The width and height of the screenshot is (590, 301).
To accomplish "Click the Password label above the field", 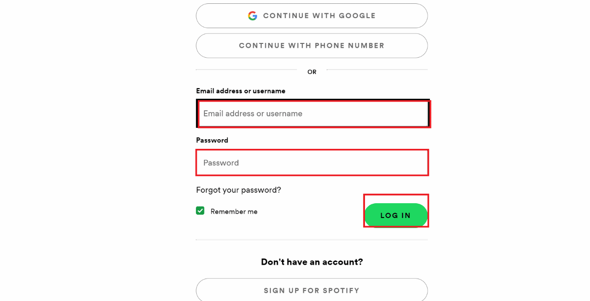I will pos(212,140).
